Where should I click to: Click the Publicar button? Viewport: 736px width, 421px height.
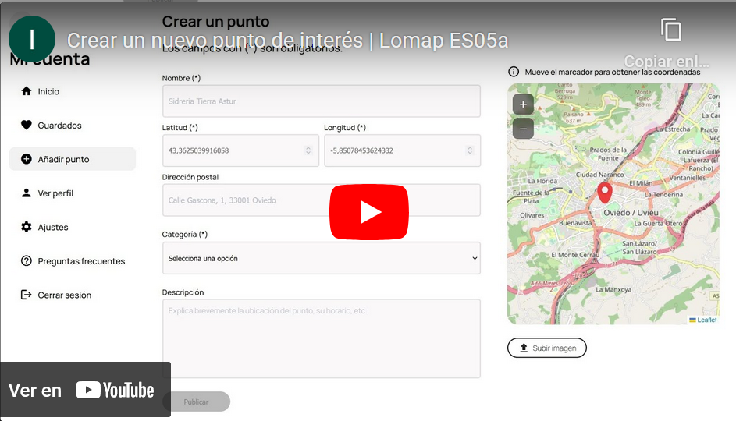[x=196, y=402]
